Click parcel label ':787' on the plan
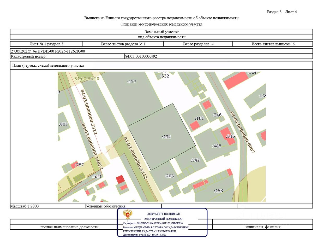The image size is (323, 250). [79, 165]
